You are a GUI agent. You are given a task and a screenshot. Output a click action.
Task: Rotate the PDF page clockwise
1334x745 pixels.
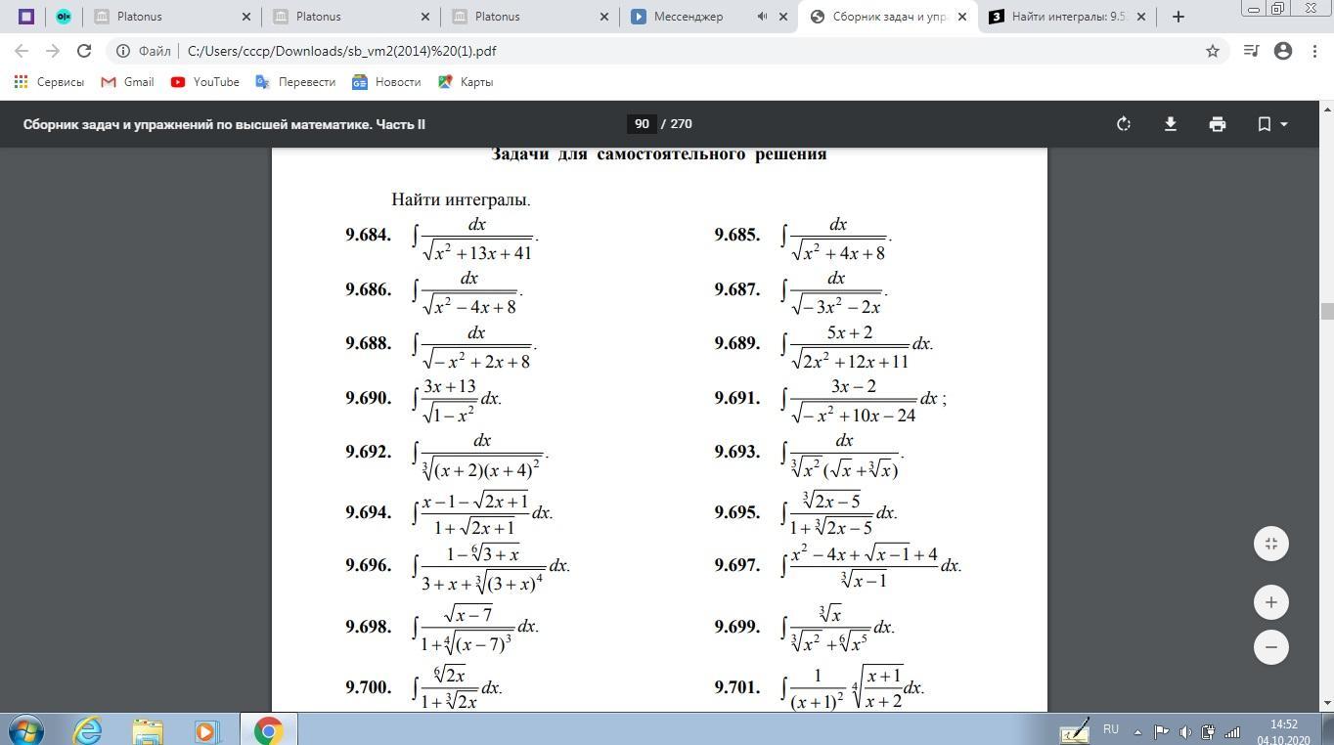pos(1124,124)
